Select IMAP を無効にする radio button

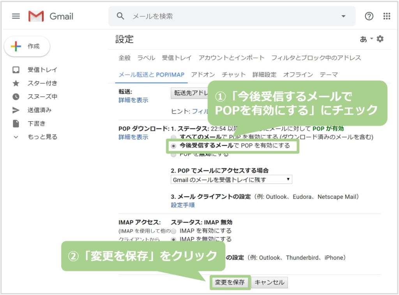[173, 239]
